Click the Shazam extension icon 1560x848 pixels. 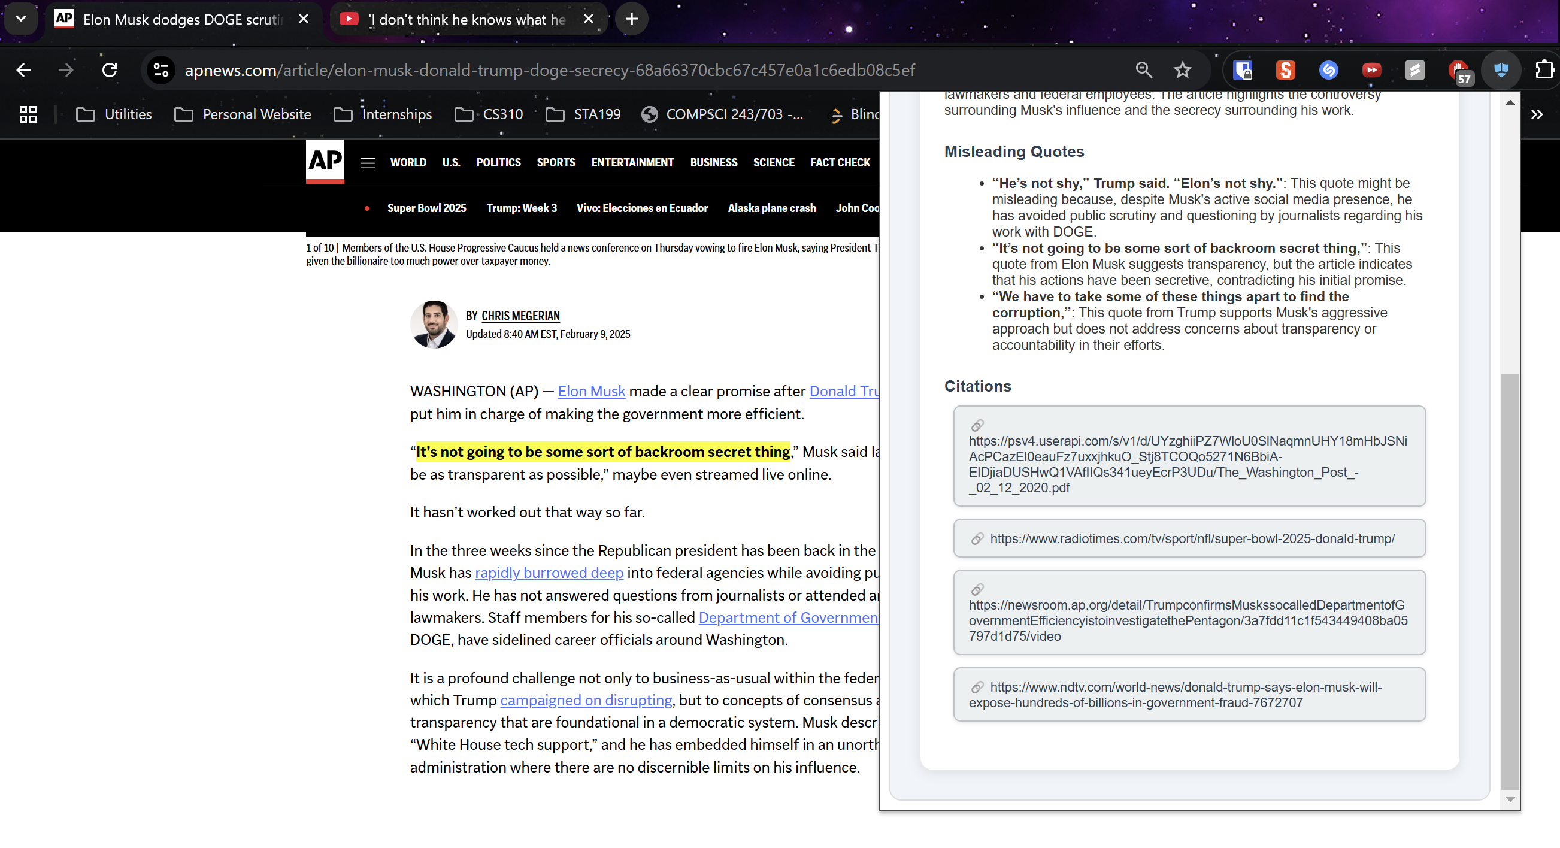click(x=1328, y=70)
